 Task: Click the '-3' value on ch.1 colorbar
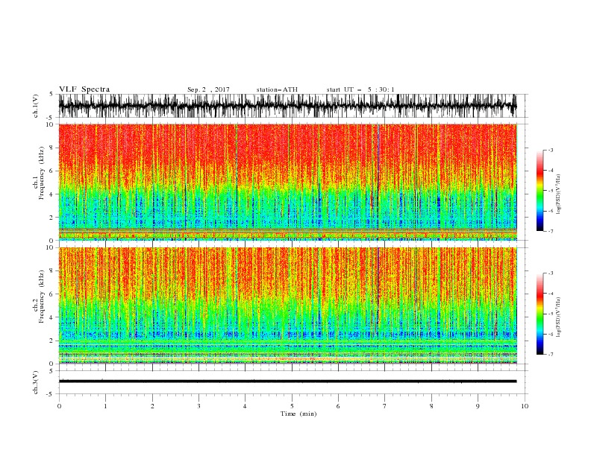(550, 150)
